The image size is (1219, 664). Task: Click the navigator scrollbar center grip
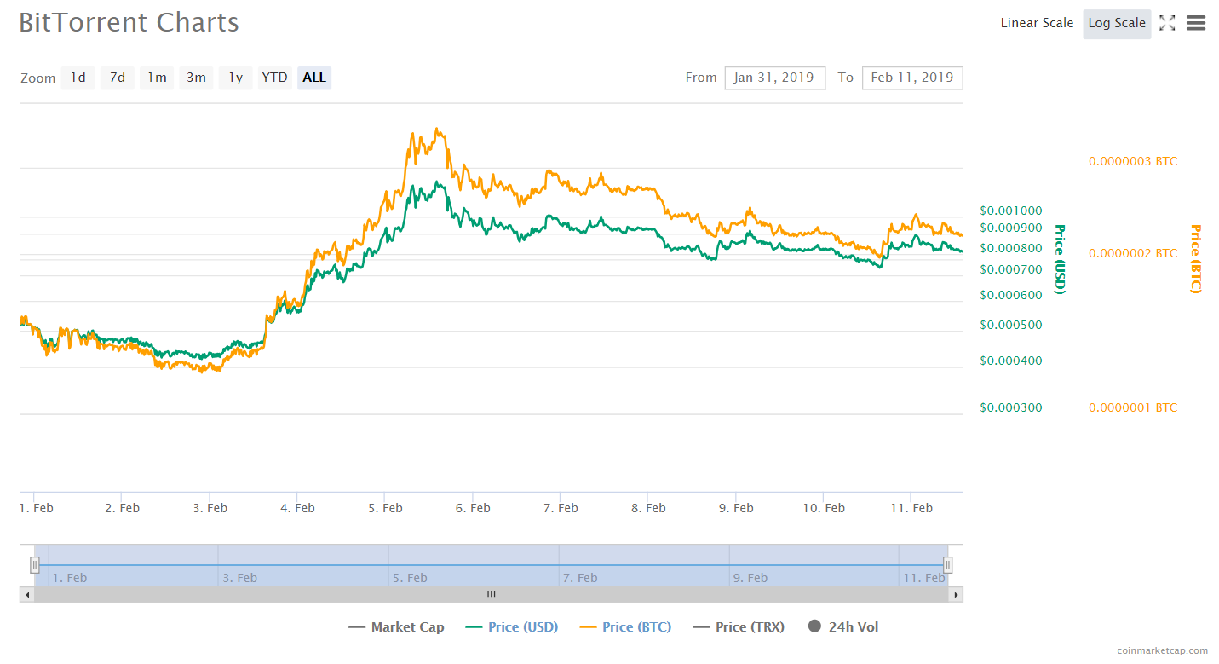click(491, 595)
